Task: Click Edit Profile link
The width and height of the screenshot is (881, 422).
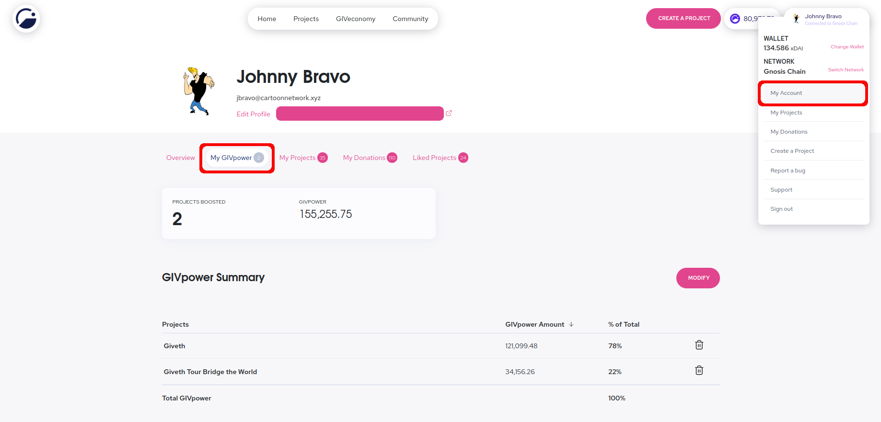Action: click(254, 114)
